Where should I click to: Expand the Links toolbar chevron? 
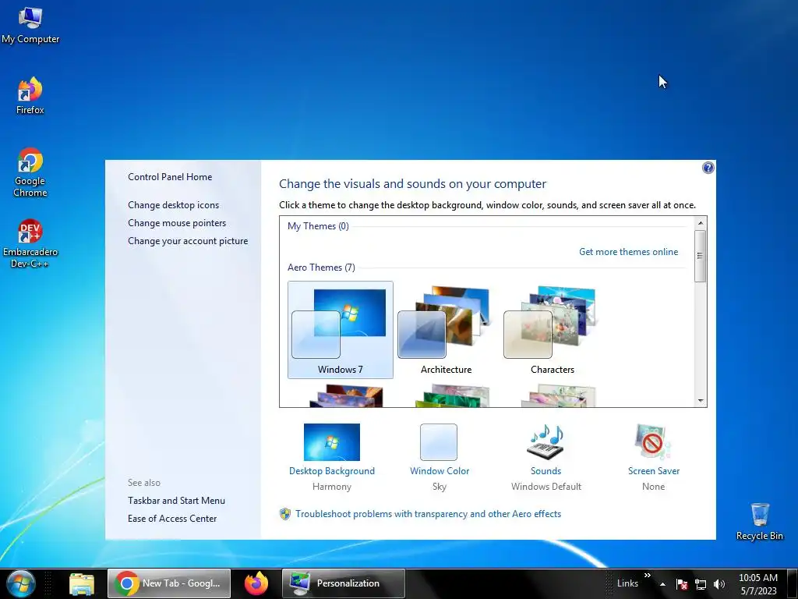[648, 576]
